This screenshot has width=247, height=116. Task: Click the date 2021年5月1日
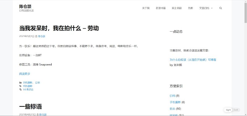point(27,36)
